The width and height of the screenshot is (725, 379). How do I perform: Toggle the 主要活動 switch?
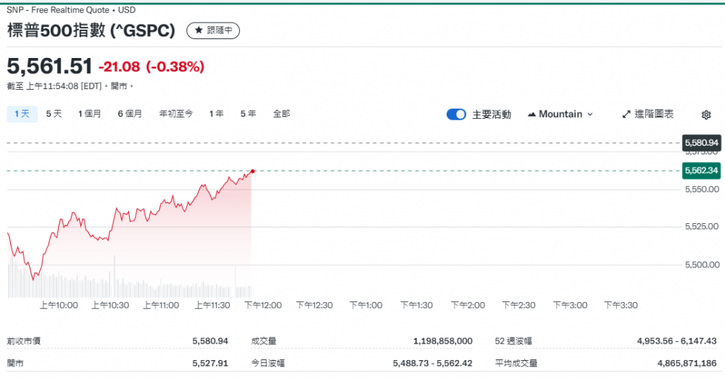tap(456, 114)
